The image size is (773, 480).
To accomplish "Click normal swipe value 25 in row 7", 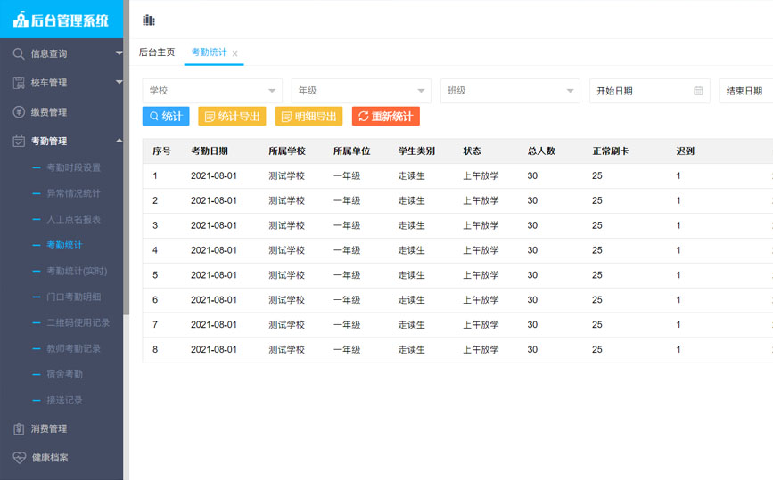I will point(597,324).
